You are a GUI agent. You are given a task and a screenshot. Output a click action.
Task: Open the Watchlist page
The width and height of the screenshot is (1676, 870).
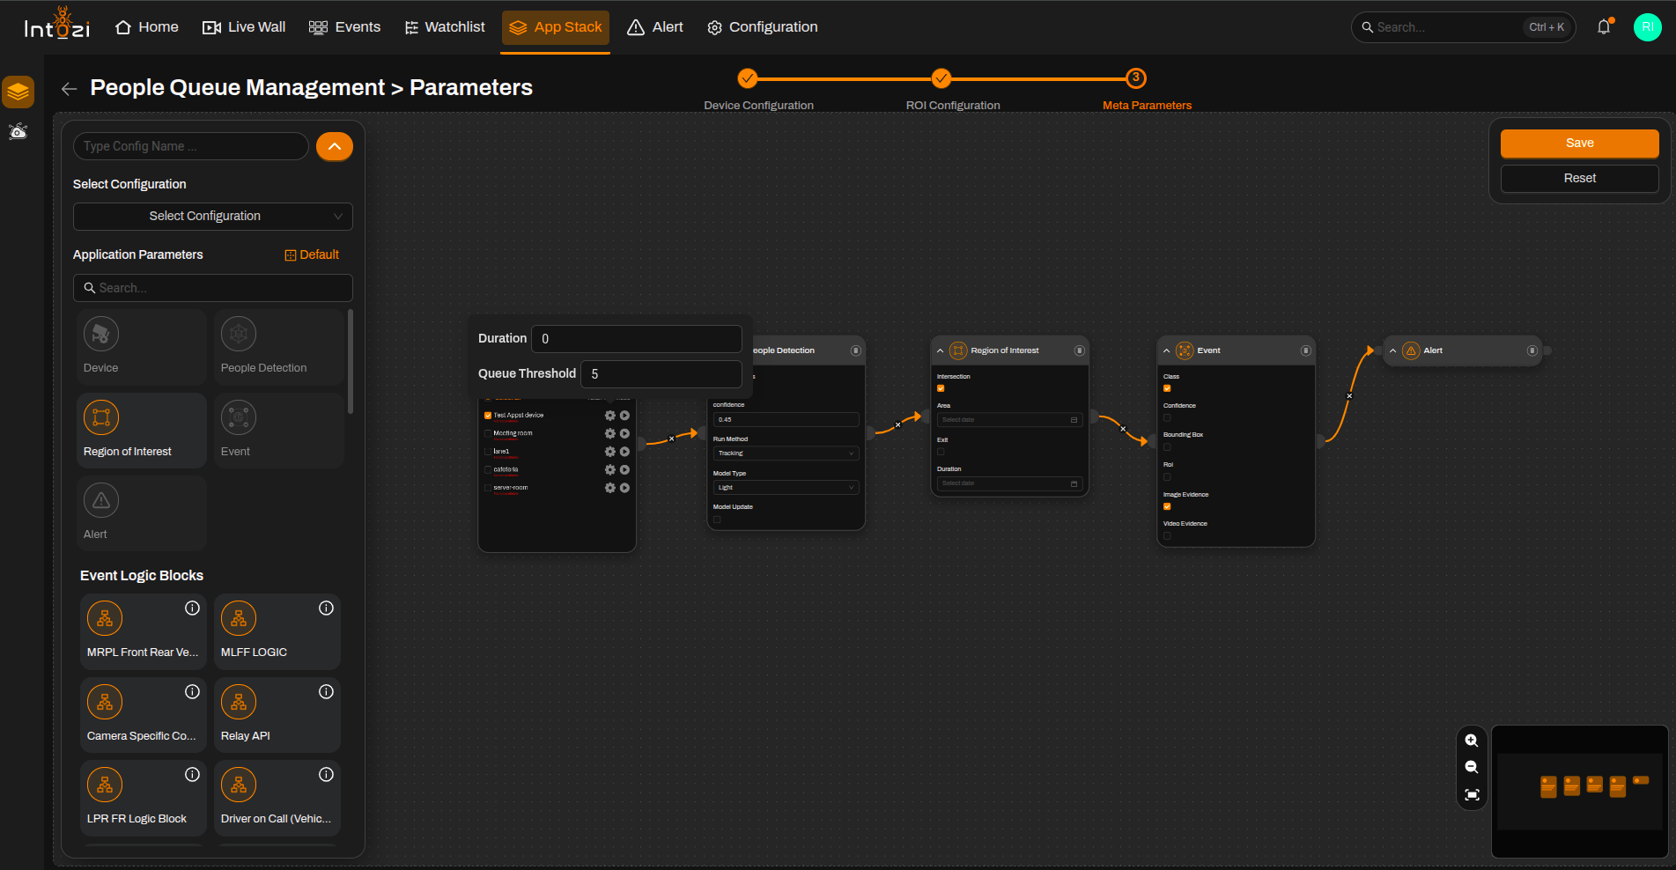445,27
